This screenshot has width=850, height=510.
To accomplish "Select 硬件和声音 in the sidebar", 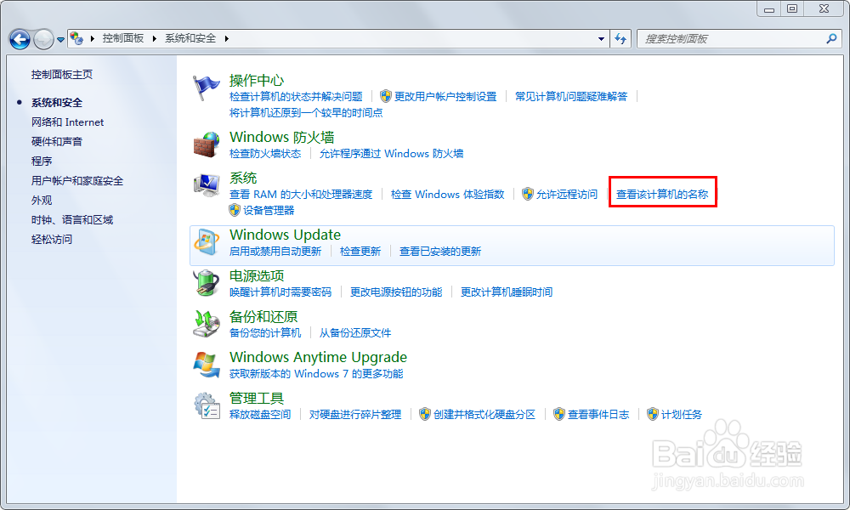I will (x=56, y=141).
